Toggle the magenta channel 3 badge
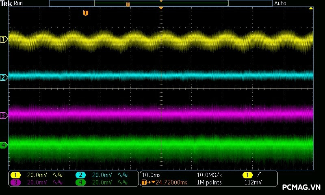This screenshot has width=325, height=195. 15,182
